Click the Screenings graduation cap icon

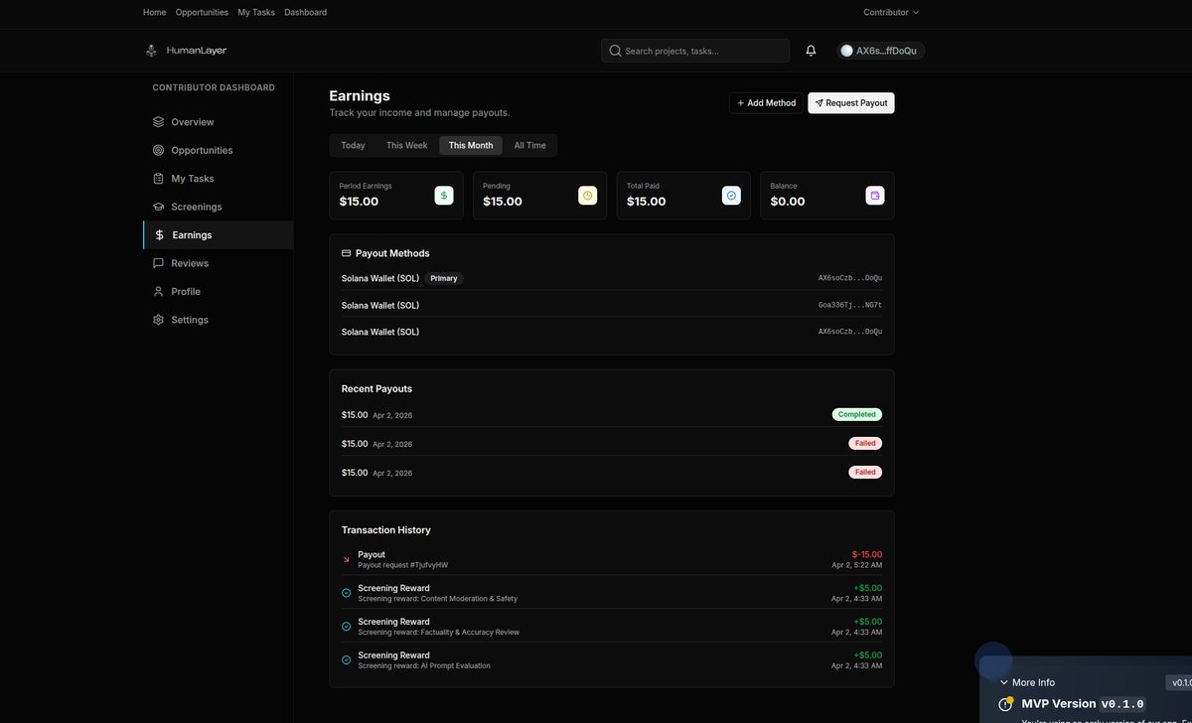(x=158, y=207)
